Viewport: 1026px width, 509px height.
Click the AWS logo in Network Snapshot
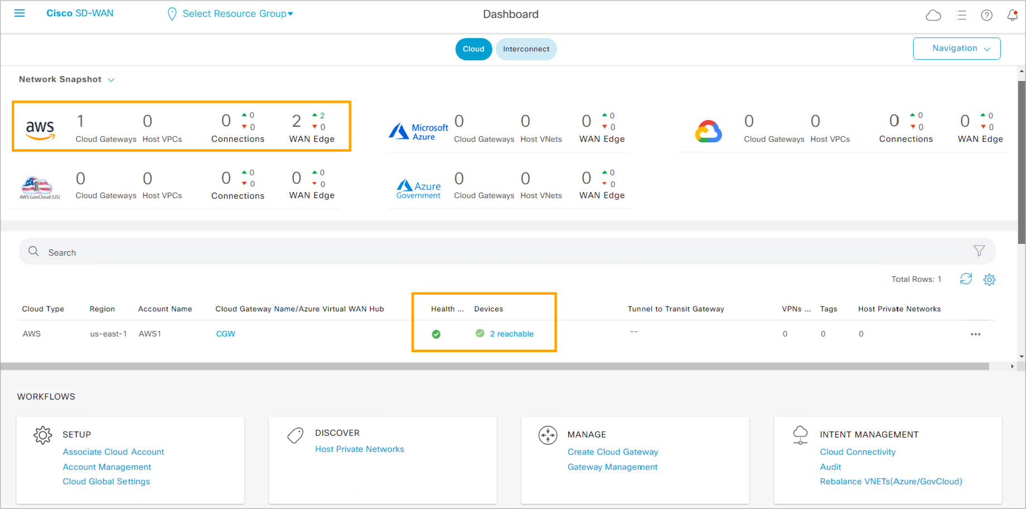[40, 129]
